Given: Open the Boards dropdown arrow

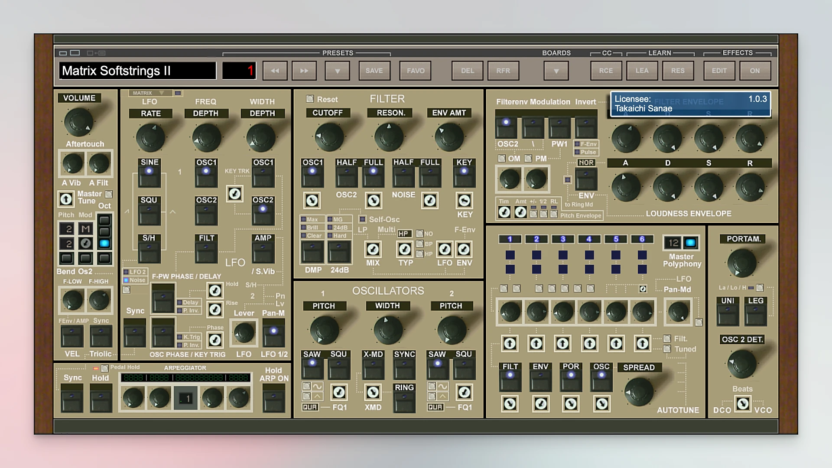Looking at the screenshot, I should pos(556,70).
